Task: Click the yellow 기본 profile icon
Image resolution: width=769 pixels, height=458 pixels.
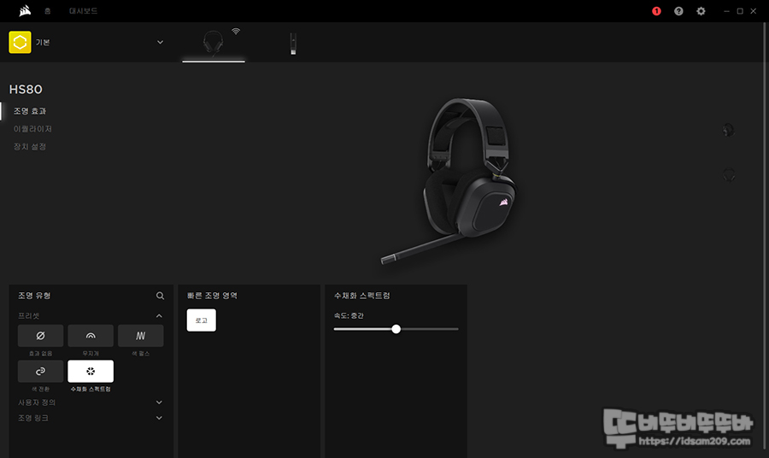Action: [21, 42]
